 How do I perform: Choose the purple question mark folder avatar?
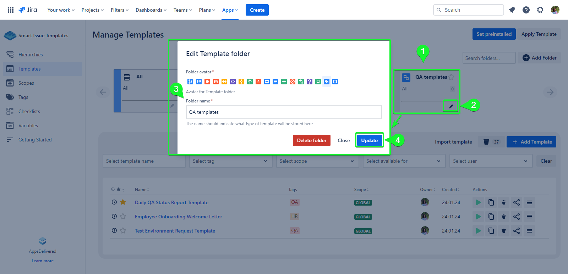pos(310,82)
